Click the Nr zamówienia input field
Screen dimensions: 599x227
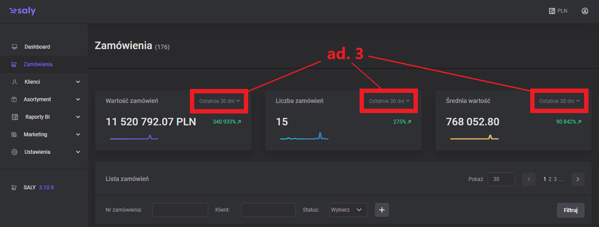pyautogui.click(x=180, y=210)
